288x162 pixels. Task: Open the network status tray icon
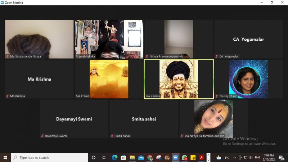click(246, 158)
